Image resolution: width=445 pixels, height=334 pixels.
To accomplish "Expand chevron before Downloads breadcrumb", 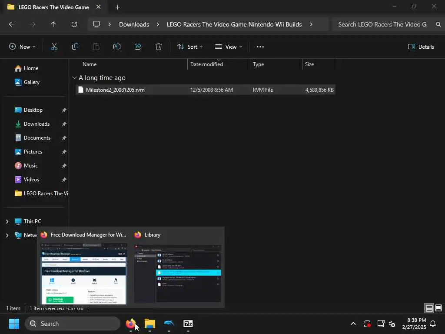I will pos(109,24).
